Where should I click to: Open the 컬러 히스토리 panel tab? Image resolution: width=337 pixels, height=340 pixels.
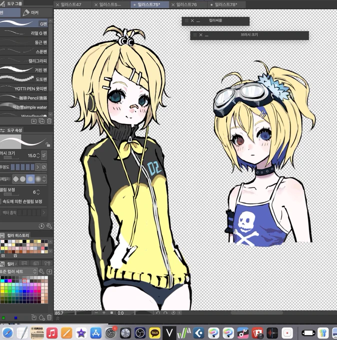coord(15,235)
